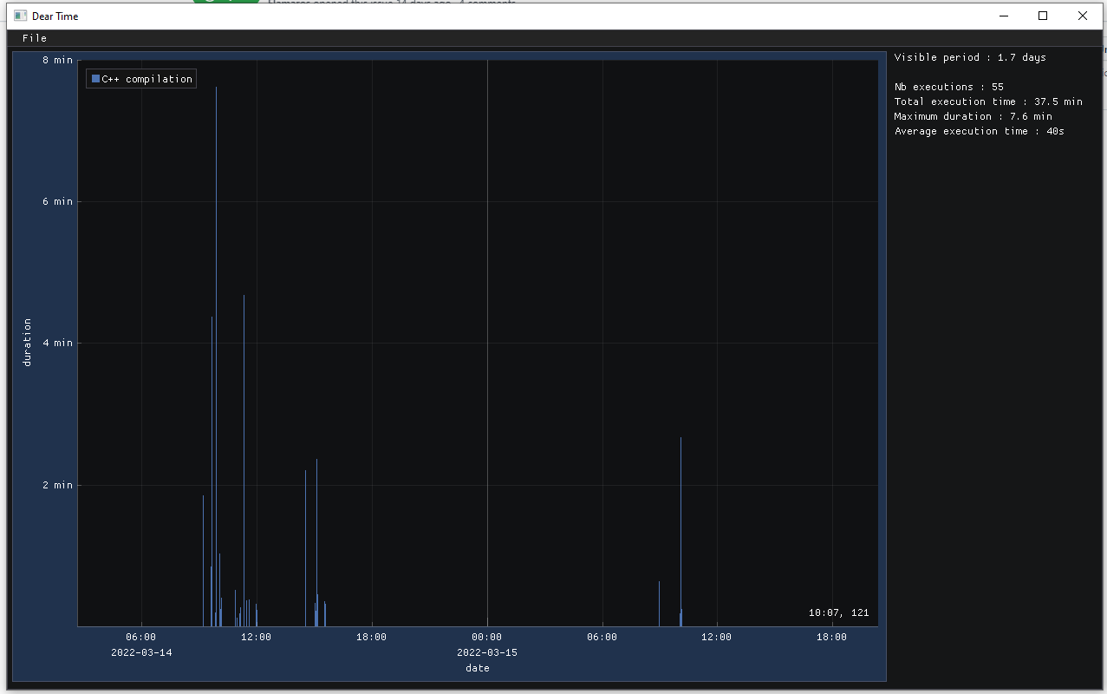1107x694 pixels.
Task: Select the spike shortly before 12:00 on 2022-03-15
Action: point(680,520)
